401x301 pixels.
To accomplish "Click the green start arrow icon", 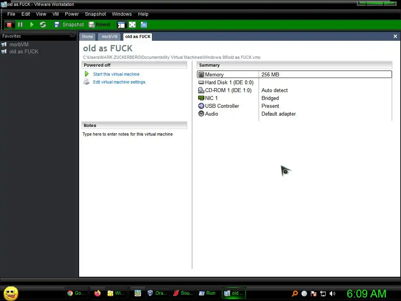I will (87, 74).
